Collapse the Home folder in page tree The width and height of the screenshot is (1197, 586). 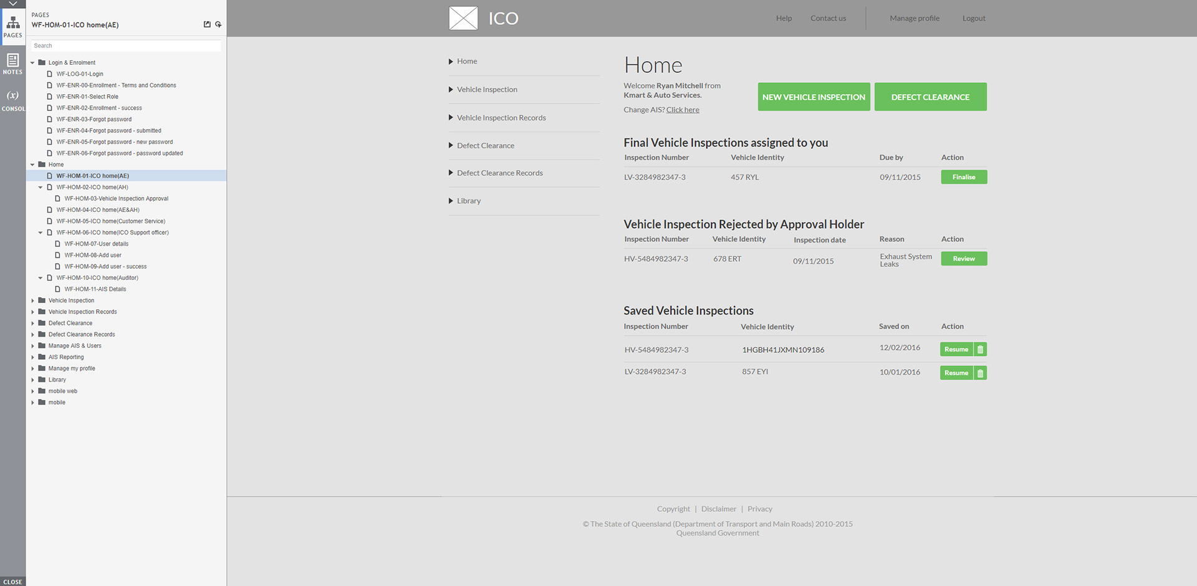[x=32, y=165]
